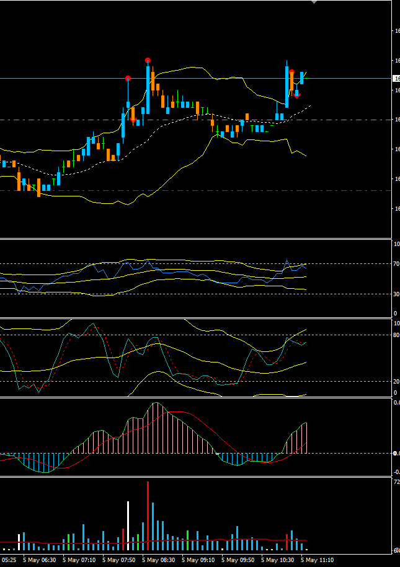Image resolution: width=400 pixels, height=567 pixels.
Task: Click the '5 May 07:50' time label
Action: click(118, 560)
